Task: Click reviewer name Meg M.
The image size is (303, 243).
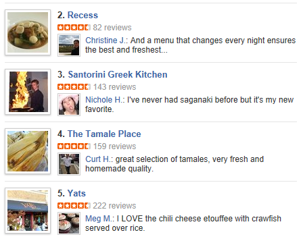Action: point(99,219)
